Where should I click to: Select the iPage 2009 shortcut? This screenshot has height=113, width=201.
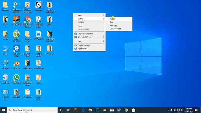16,20
